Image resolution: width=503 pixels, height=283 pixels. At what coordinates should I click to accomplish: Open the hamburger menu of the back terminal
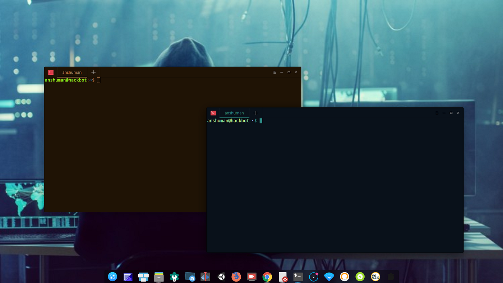pos(274,72)
